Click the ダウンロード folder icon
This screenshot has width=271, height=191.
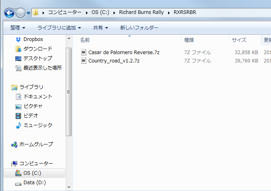(x=18, y=49)
